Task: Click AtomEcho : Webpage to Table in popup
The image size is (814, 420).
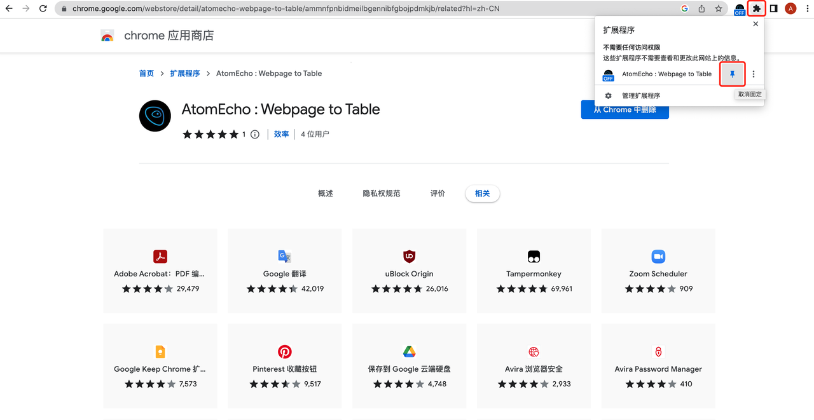Action: (x=666, y=74)
